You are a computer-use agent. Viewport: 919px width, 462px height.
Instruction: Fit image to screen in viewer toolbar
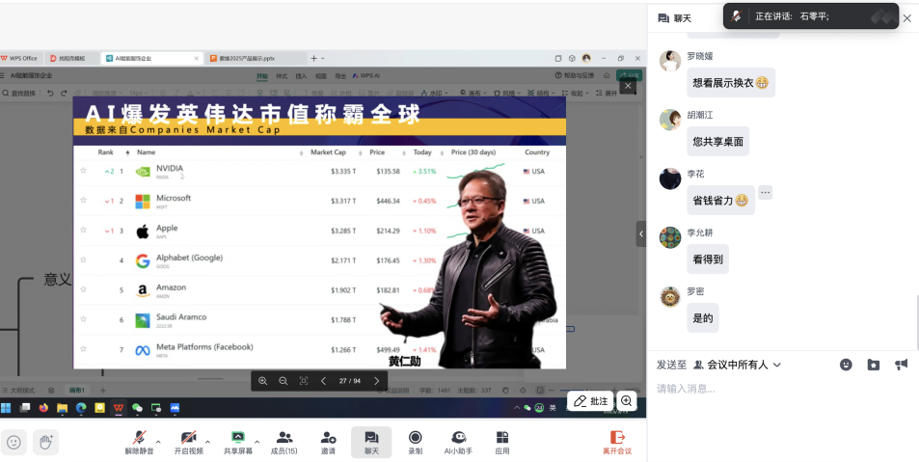tap(304, 381)
